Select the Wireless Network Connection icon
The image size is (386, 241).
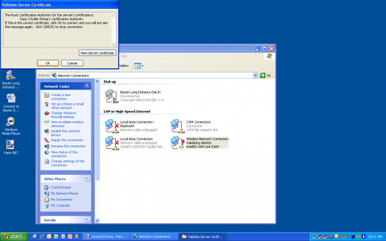(200, 143)
